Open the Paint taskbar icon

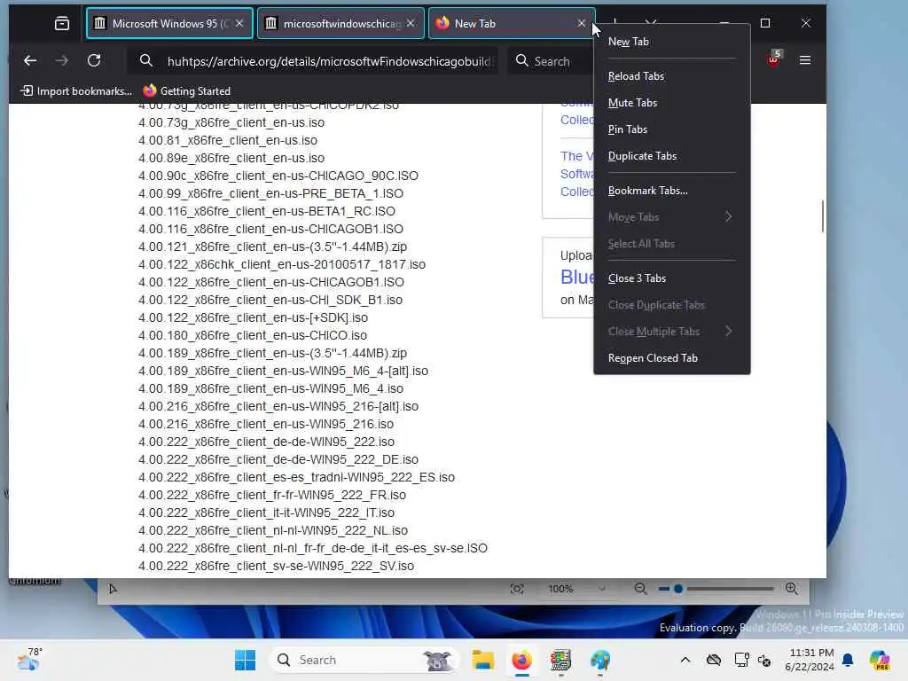600,660
